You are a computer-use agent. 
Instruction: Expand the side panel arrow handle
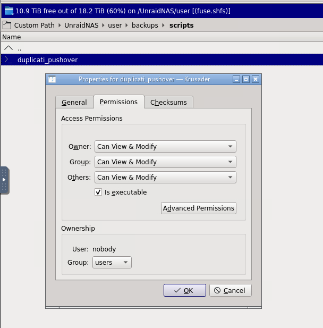pyautogui.click(x=4, y=180)
